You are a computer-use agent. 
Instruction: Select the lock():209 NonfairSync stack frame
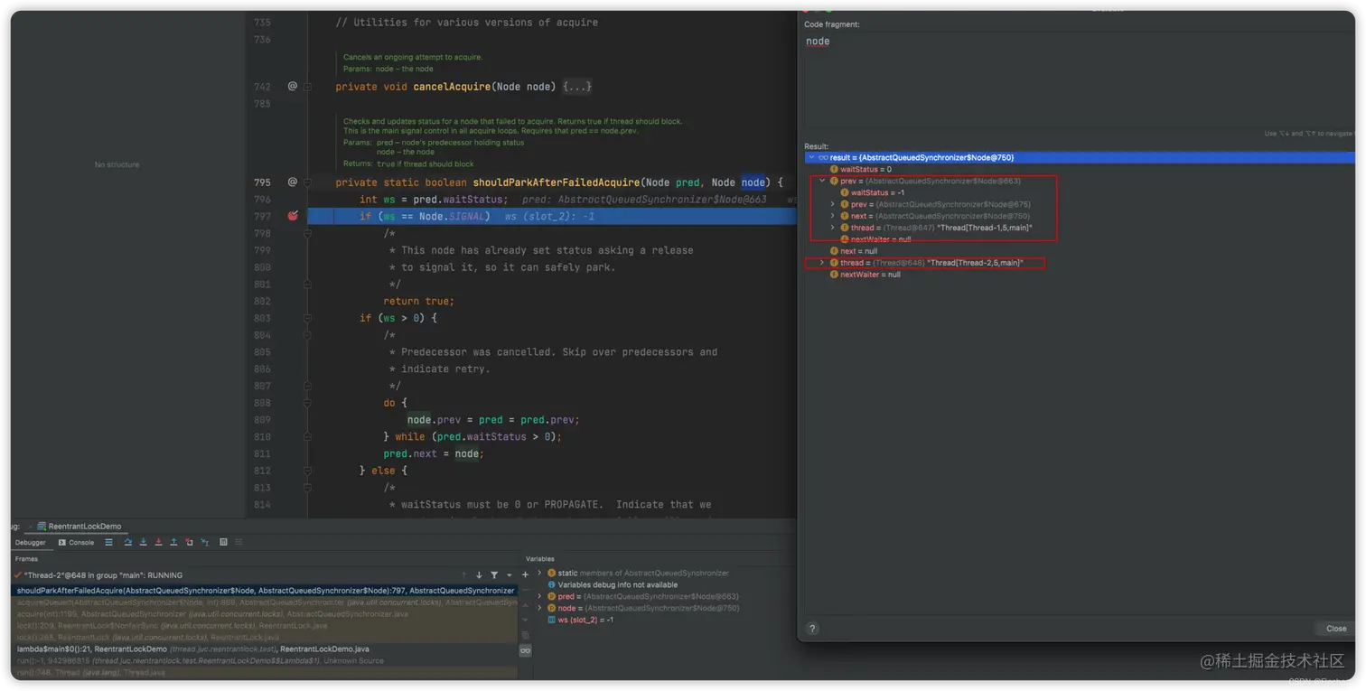click(x=265, y=625)
